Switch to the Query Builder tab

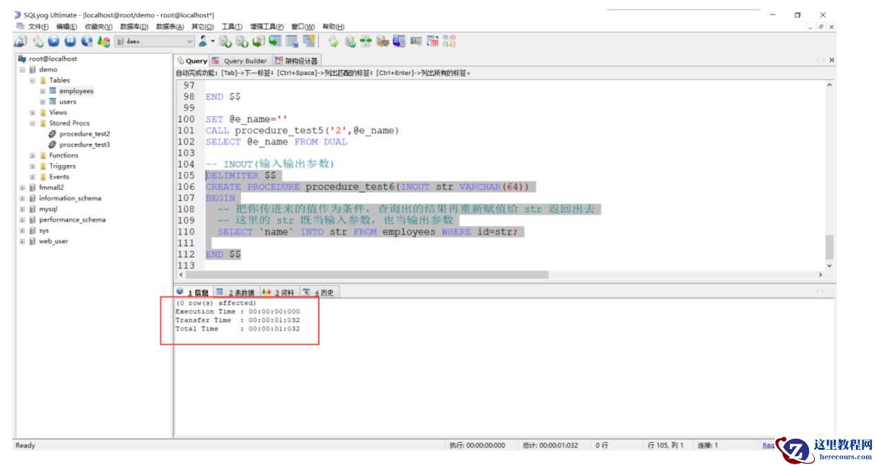pos(240,61)
